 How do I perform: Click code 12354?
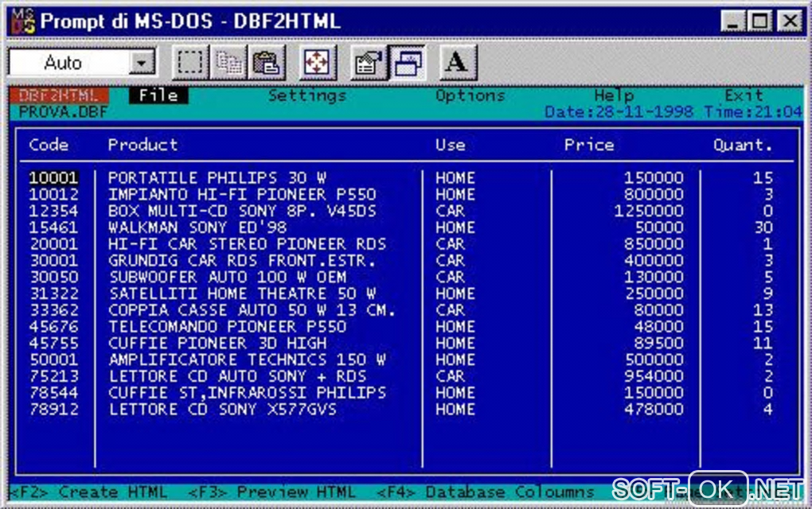(x=53, y=211)
